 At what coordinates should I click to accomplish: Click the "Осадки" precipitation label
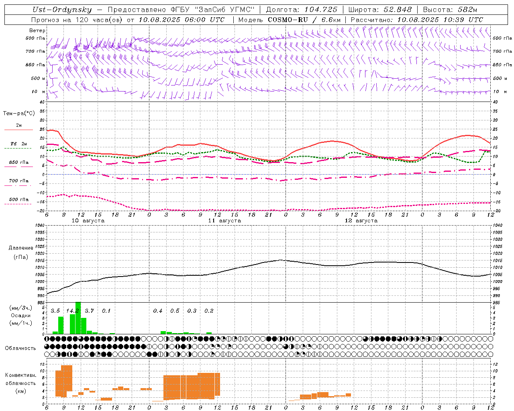(x=20, y=315)
